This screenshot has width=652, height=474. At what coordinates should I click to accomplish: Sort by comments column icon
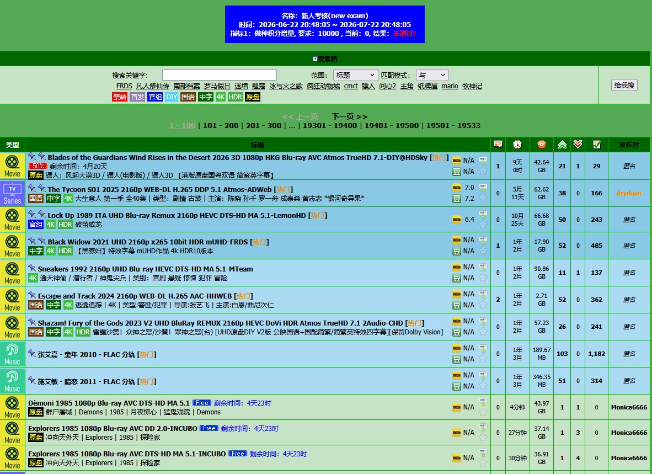tap(498, 144)
